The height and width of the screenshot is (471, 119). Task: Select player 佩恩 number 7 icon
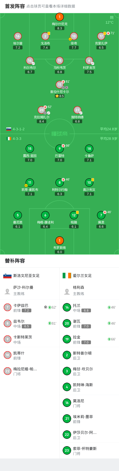tap(101, 215)
